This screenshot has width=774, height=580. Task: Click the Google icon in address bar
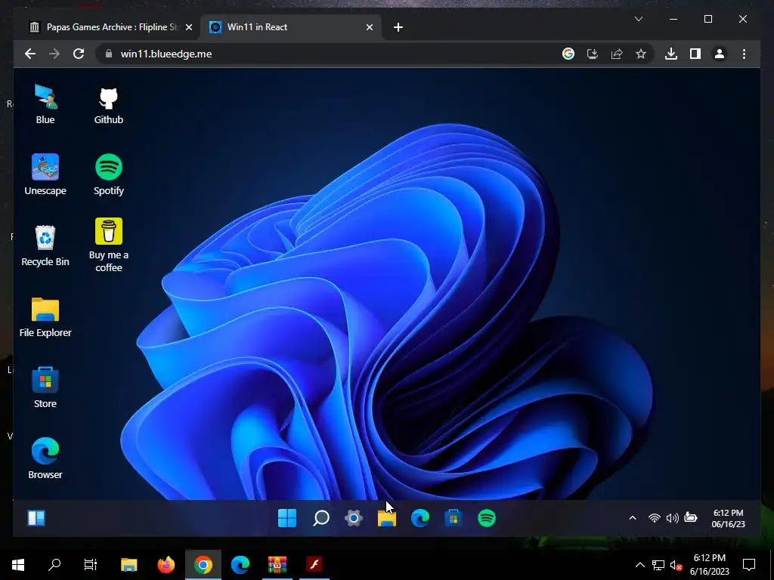[x=568, y=54]
